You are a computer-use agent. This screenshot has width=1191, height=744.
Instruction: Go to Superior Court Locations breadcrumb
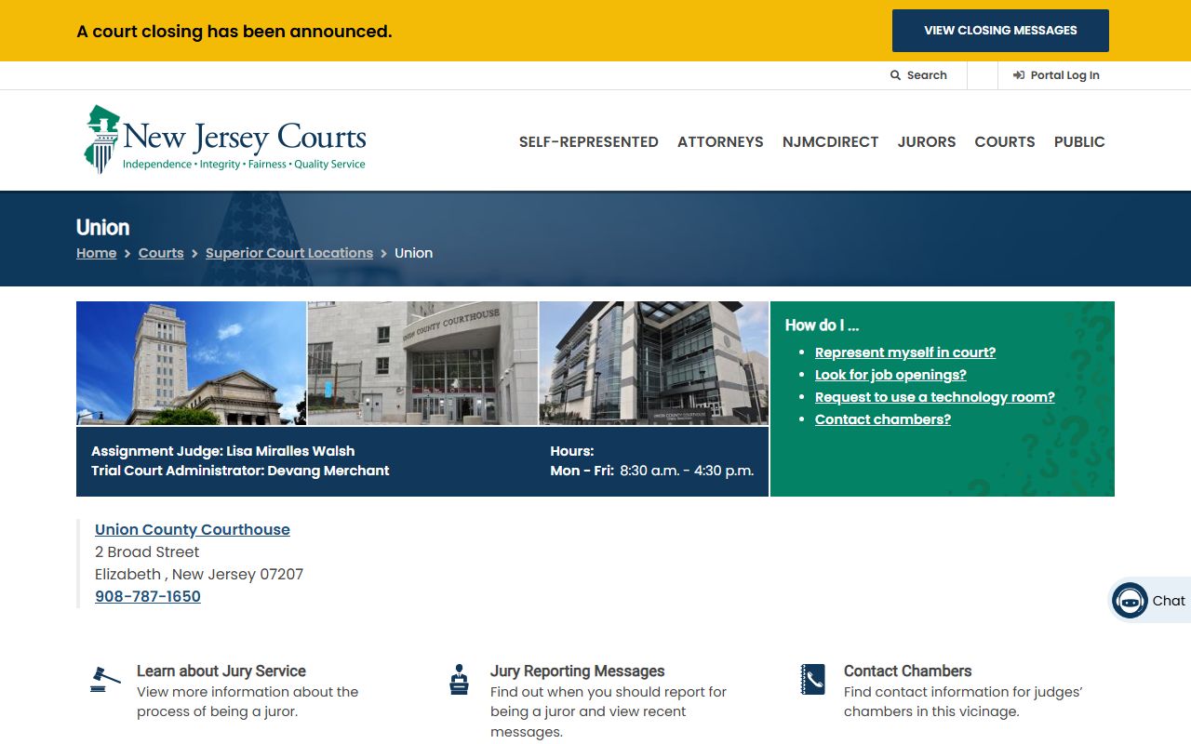click(x=289, y=253)
